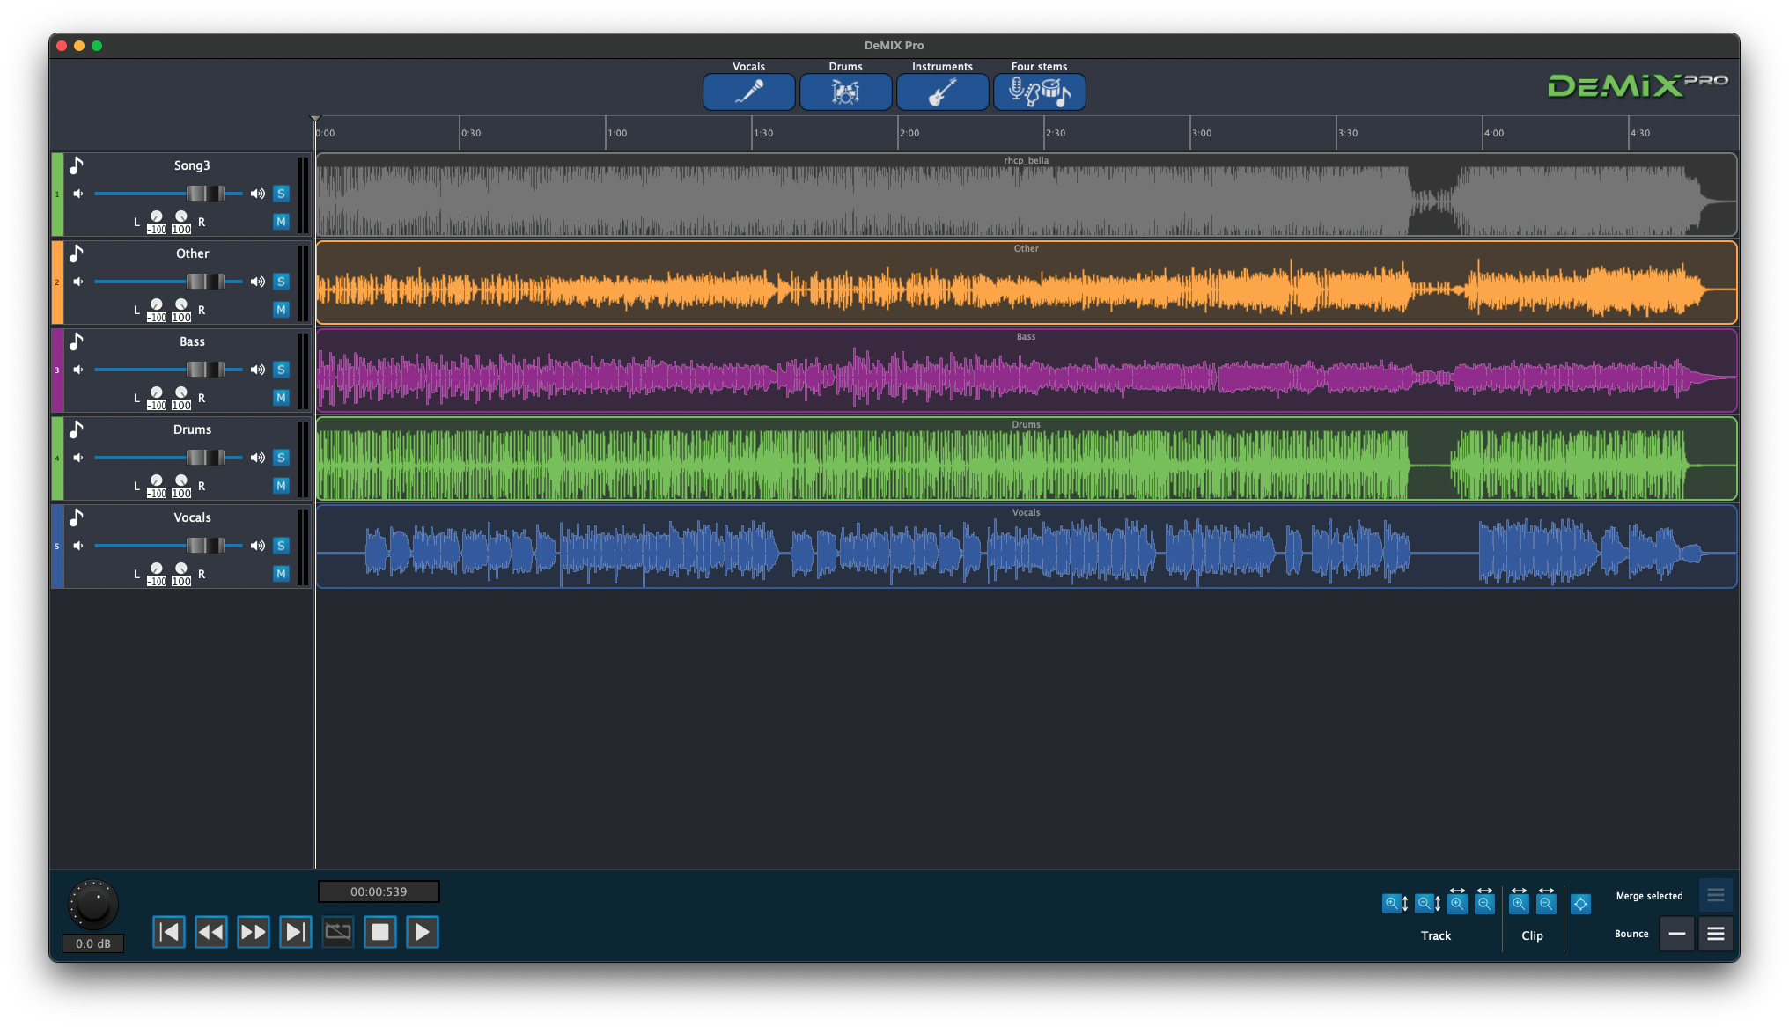Click the 2:00 mark on the timeline ruler
Screen dimensions: 1789x1027
909,134
